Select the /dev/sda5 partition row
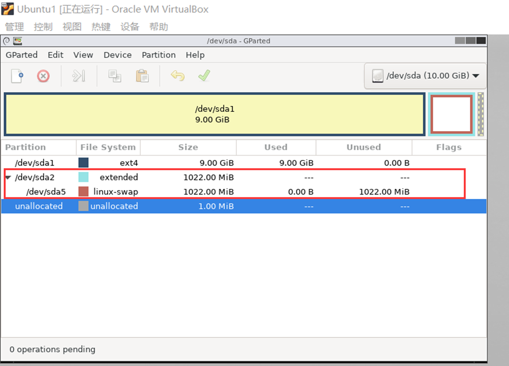The height and width of the screenshot is (366, 509). [x=244, y=191]
